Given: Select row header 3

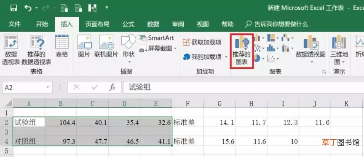Looking at the screenshot, I should pos(6,132).
